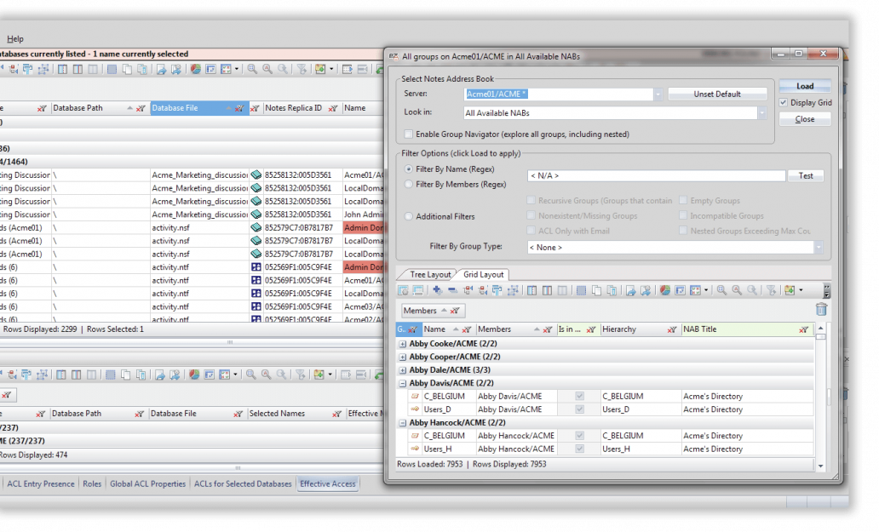Expand the Abby Cooke/ACME group row
The width and height of the screenshot is (879, 532).
403,343
